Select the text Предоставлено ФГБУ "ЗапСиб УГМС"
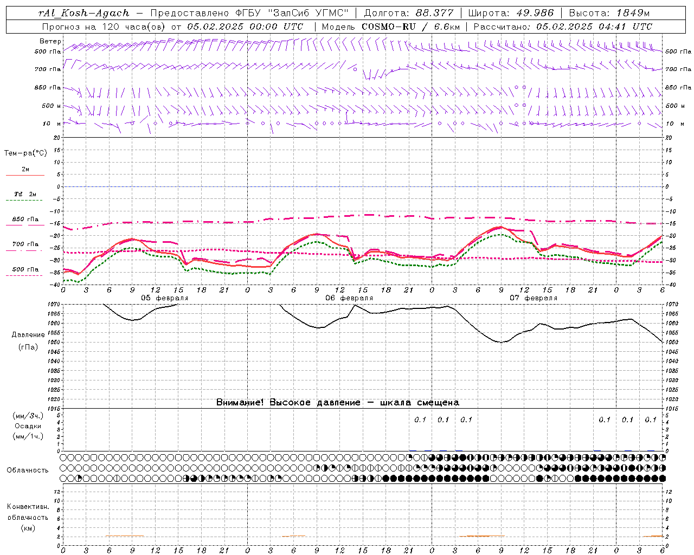The height and width of the screenshot is (555, 694). (249, 13)
